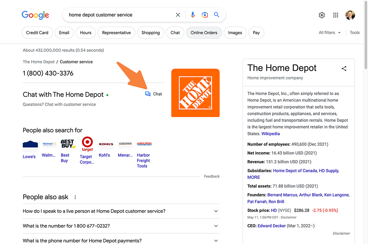This screenshot has width=368, height=244.
Task: Open the All filters dropdown
Action: [329, 33]
